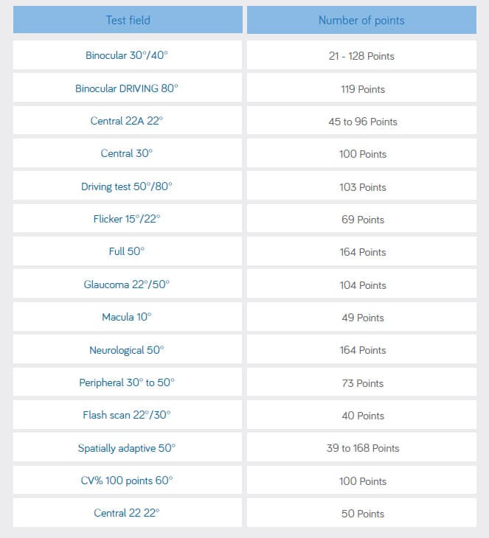This screenshot has height=538, width=489.
Task: Click the Neurological 50° row label
Action: [x=127, y=350]
